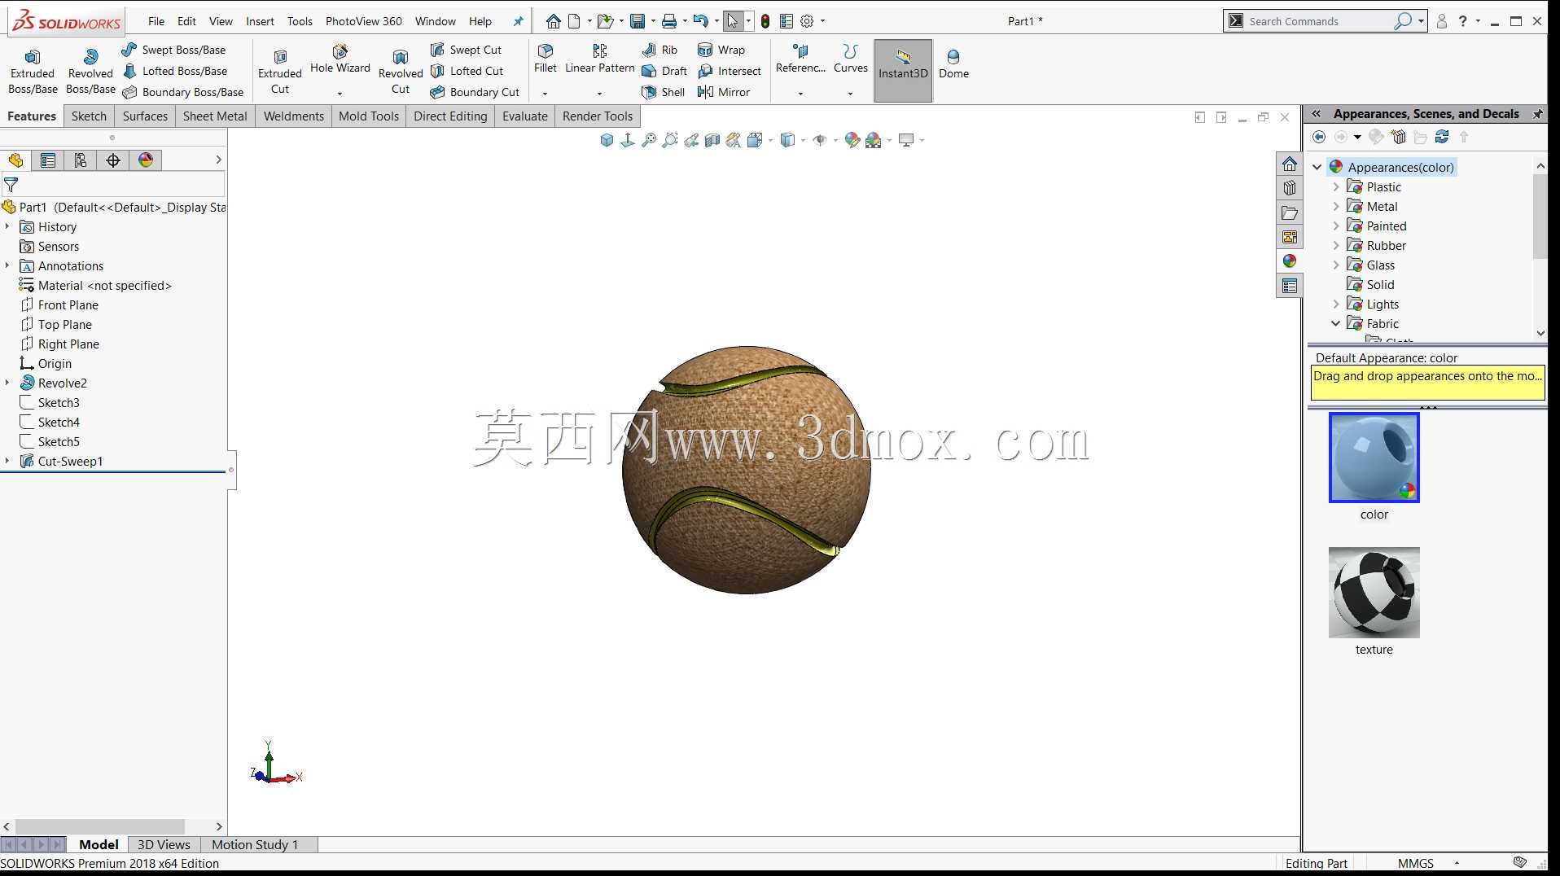Select the Dome feature tool
Screen dimensions: 1560x876
coord(953,64)
